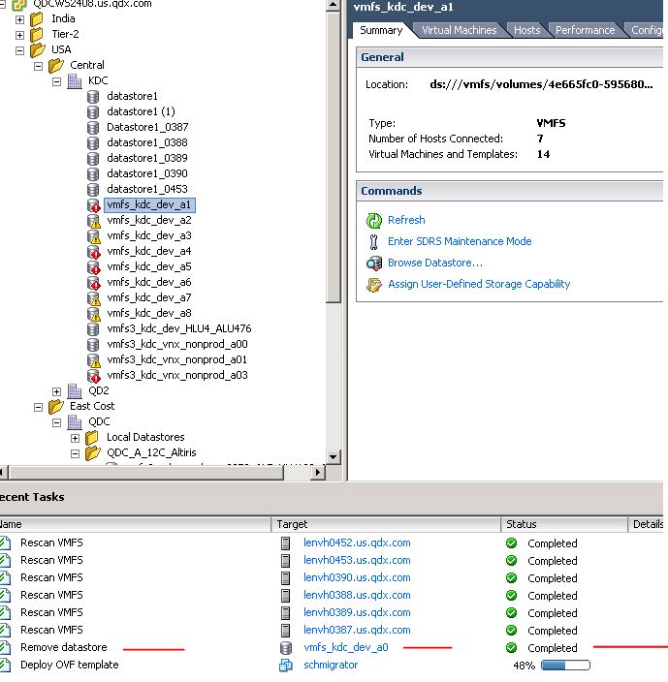Click the Tier-2 folder icon
The image size is (668, 682).
(x=37, y=35)
